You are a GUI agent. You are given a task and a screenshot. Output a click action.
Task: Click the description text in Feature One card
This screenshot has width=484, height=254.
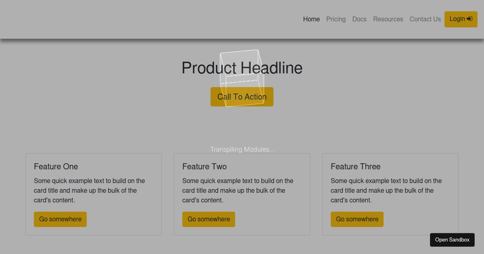pyautogui.click(x=89, y=190)
